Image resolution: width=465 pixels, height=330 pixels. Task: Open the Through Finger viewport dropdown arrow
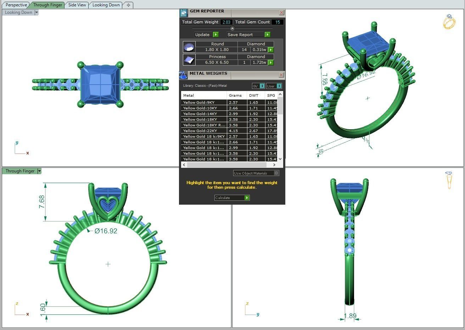(39, 171)
